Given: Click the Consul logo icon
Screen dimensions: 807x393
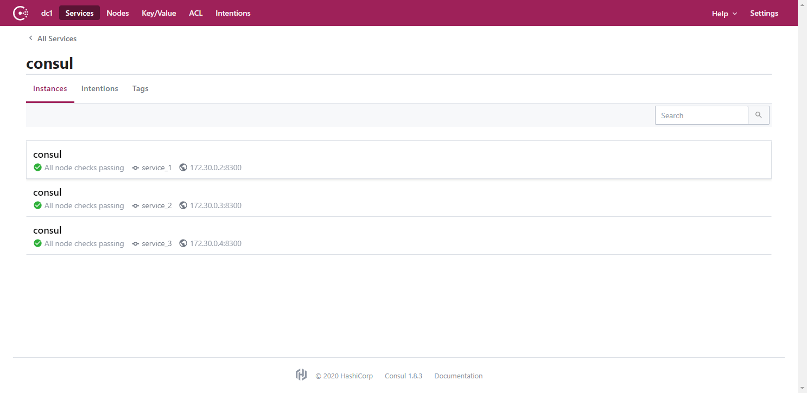Looking at the screenshot, I should 20,13.
